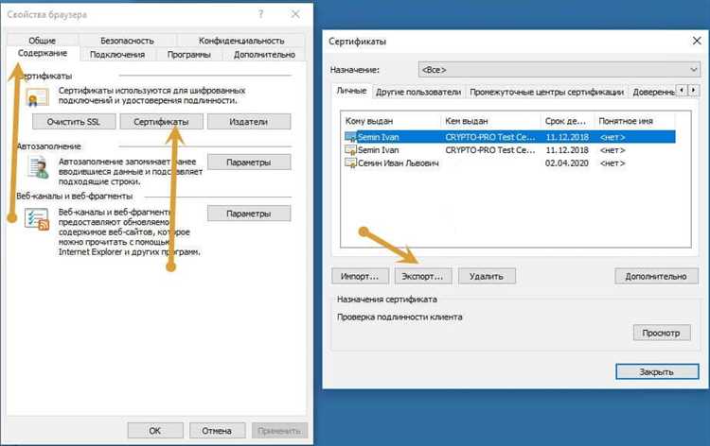This screenshot has width=710, height=446.
Task: Open the Сертификаты button
Action: click(x=161, y=122)
